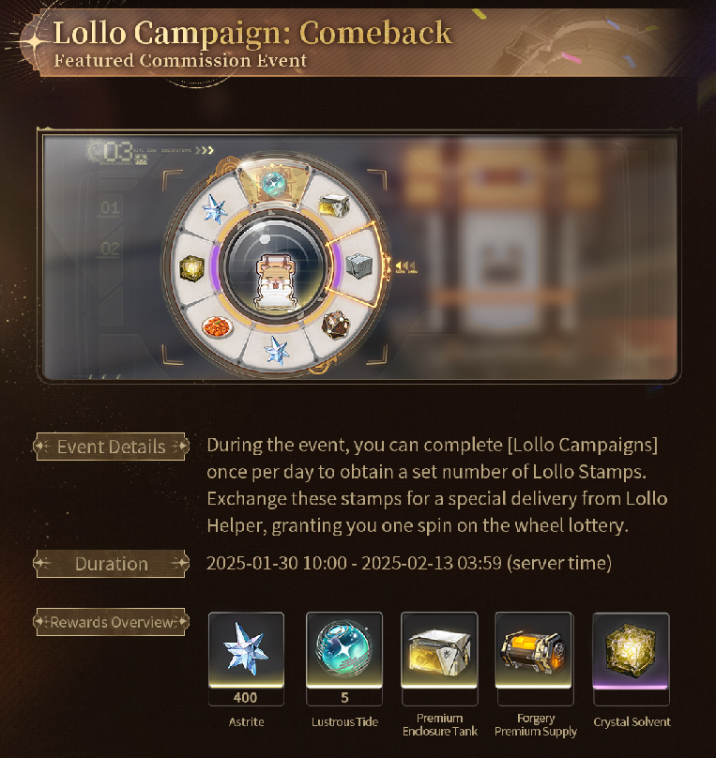Click the wheel pointer arrows indicator
716x758 pixels.
405,266
